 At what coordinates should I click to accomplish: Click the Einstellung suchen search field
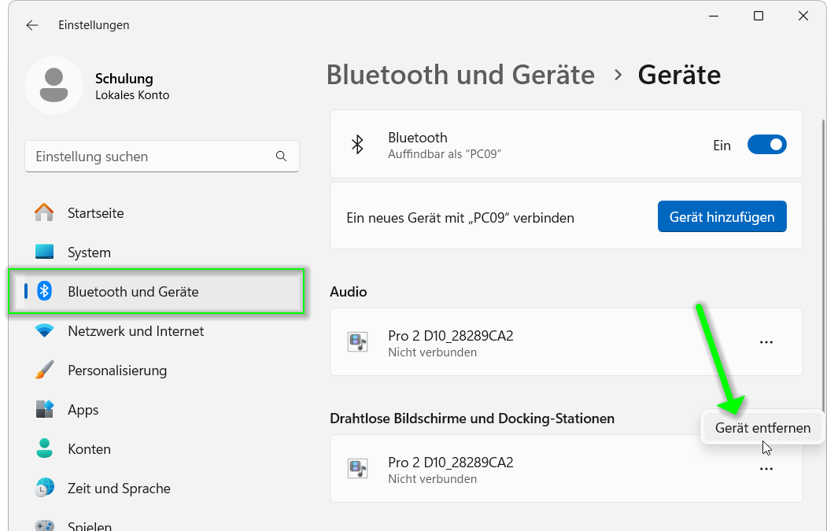162,156
